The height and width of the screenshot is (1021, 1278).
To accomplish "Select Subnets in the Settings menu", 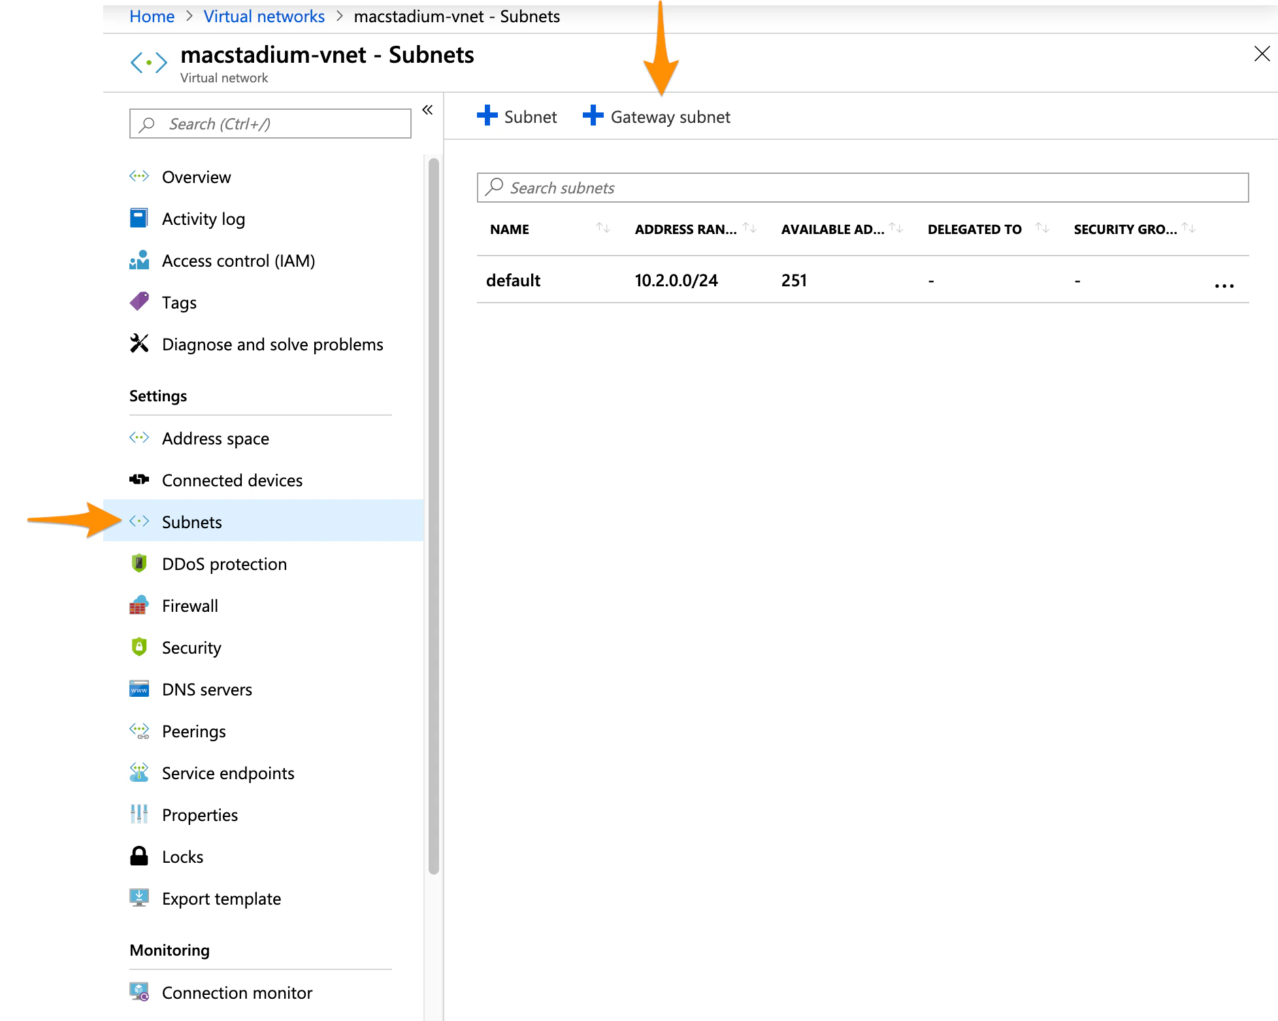I will click(192, 522).
